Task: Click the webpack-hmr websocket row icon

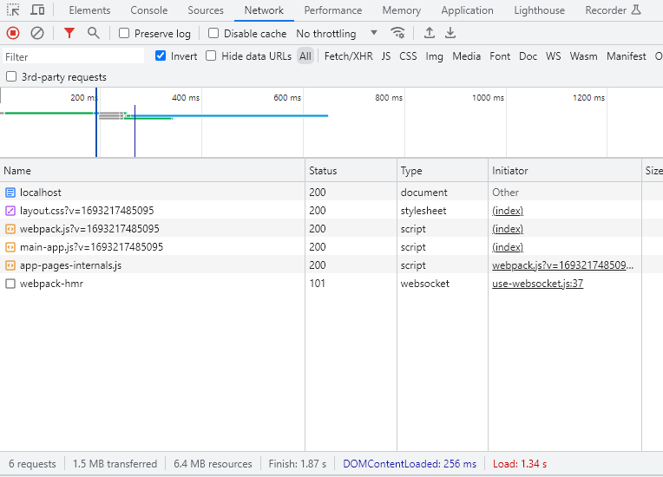Action: [x=10, y=284]
